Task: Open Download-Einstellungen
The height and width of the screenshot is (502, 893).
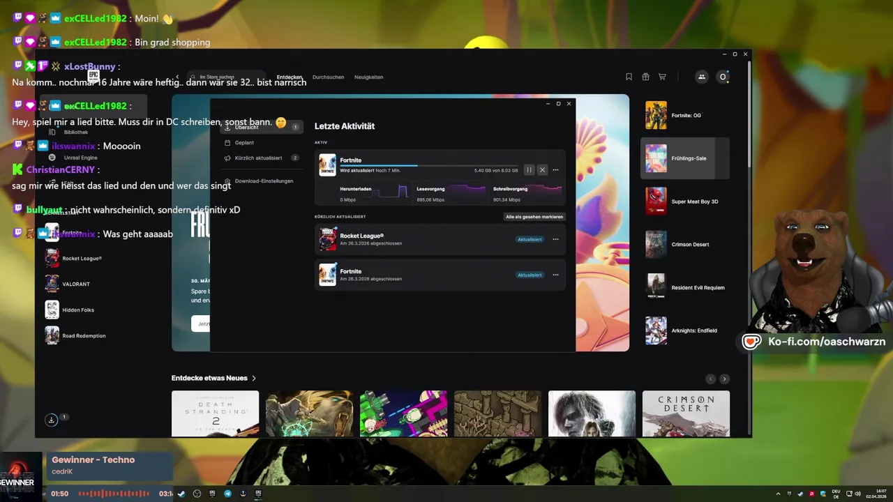Action: tap(262, 181)
